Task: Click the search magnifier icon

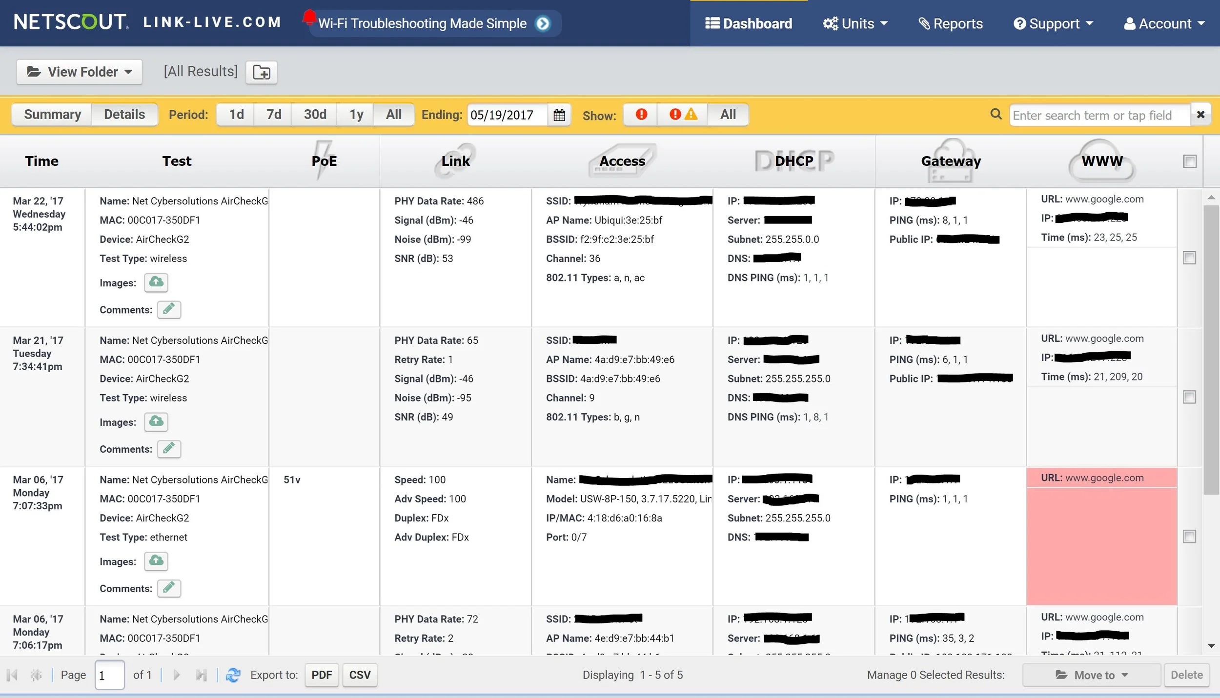Action: [996, 114]
